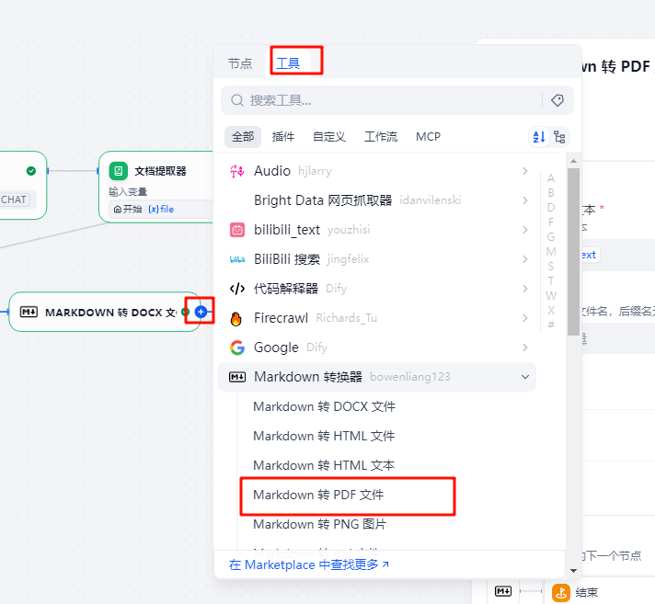Image resolution: width=655 pixels, height=604 pixels.
Task: Expand the Audio tool chevron
Action: (525, 171)
